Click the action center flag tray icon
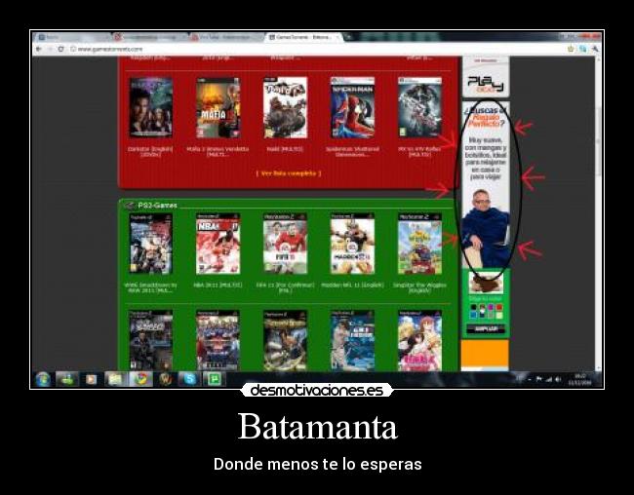Screen dimensions: 634x495 539,379
